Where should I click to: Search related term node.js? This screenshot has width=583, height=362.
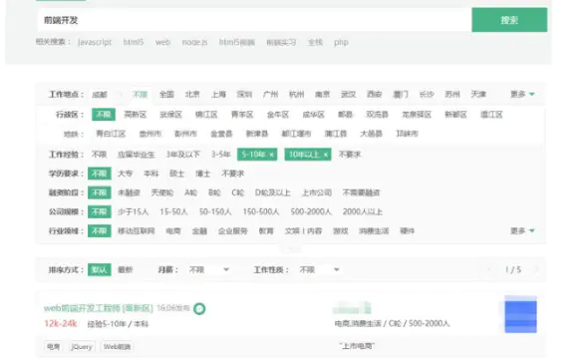[194, 42]
